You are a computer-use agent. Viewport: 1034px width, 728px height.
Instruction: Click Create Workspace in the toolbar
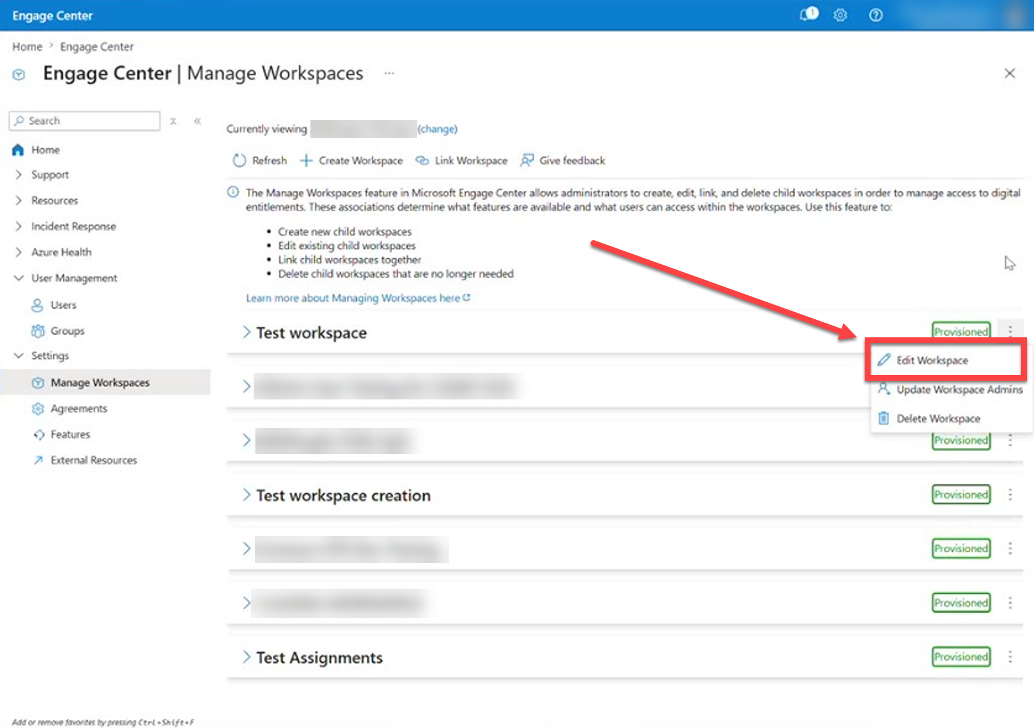351,160
